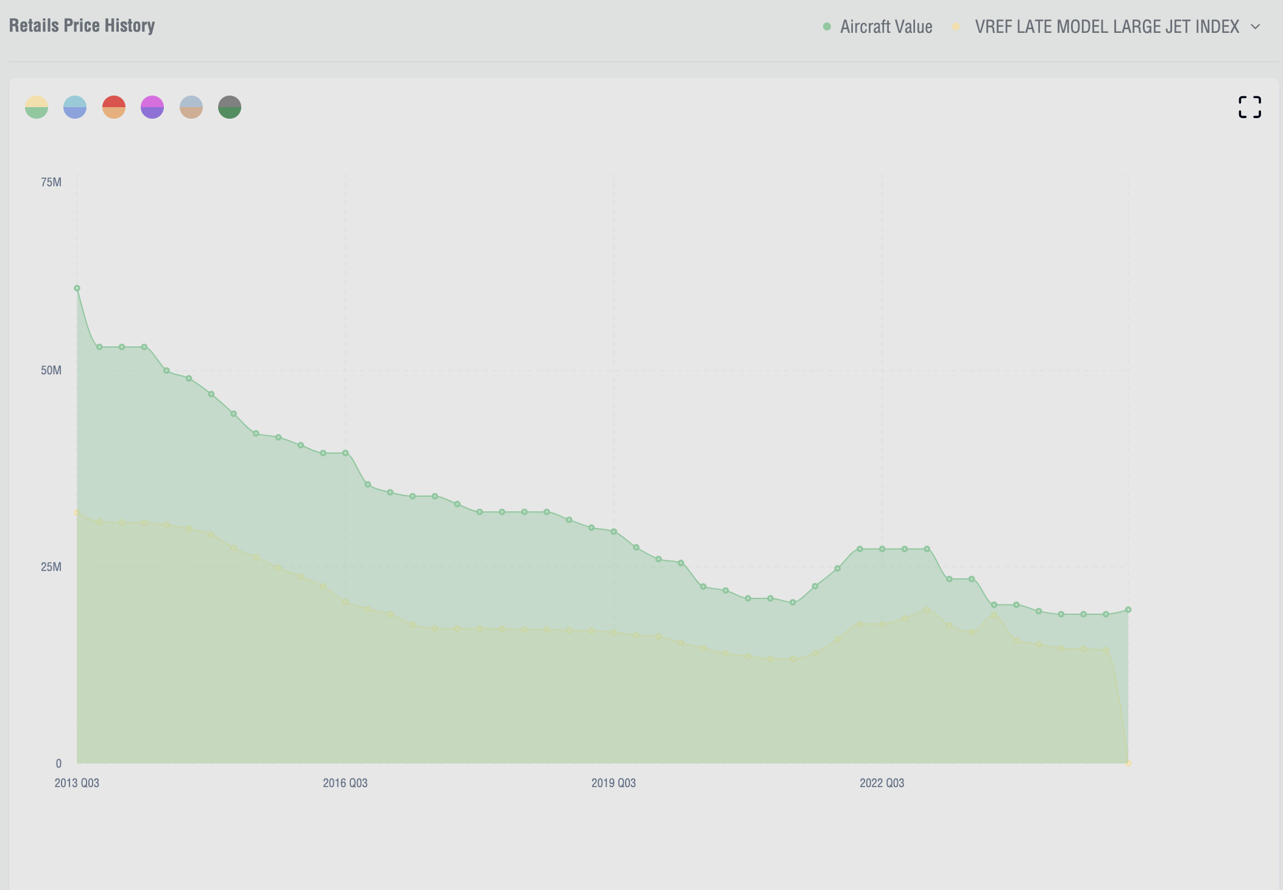Screen dimensions: 1283x890
Task: Toggle VREF LATE MODEL LARGE JET INDEX series
Action: [x=1106, y=27]
